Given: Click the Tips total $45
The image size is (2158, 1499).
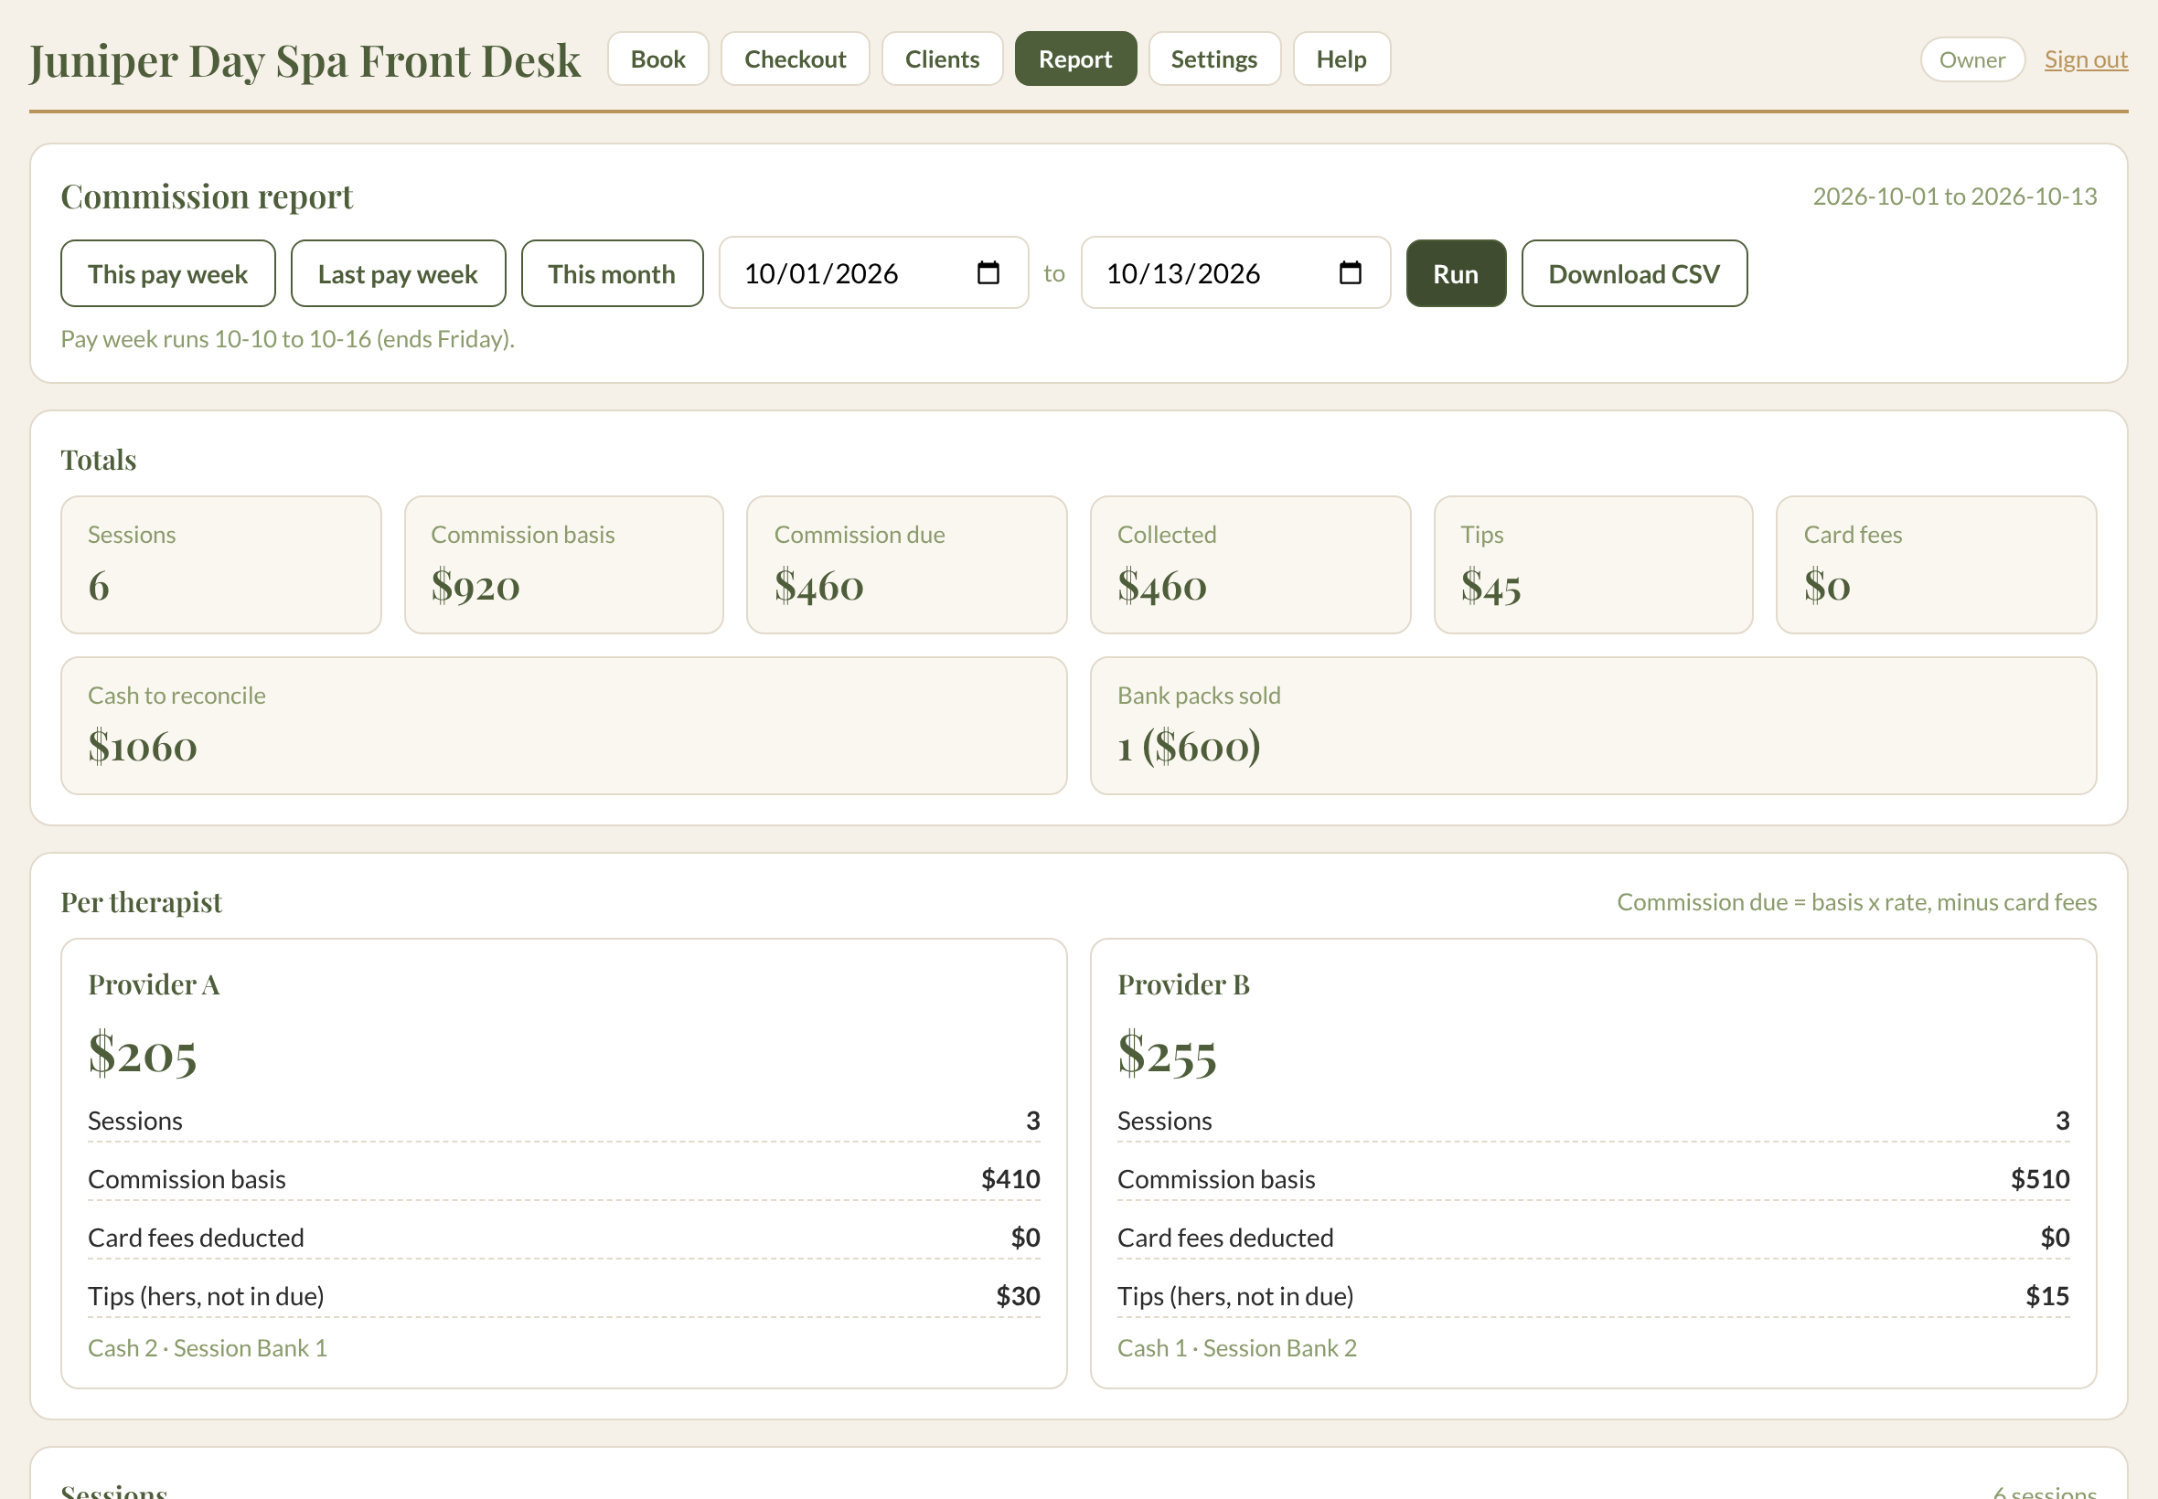Looking at the screenshot, I should [1594, 565].
